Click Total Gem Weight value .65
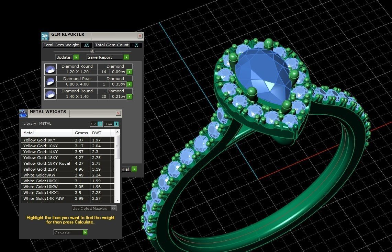 (87, 45)
